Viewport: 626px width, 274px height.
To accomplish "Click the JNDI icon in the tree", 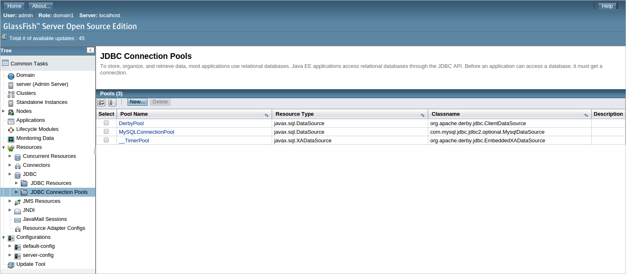I will 18,211.
